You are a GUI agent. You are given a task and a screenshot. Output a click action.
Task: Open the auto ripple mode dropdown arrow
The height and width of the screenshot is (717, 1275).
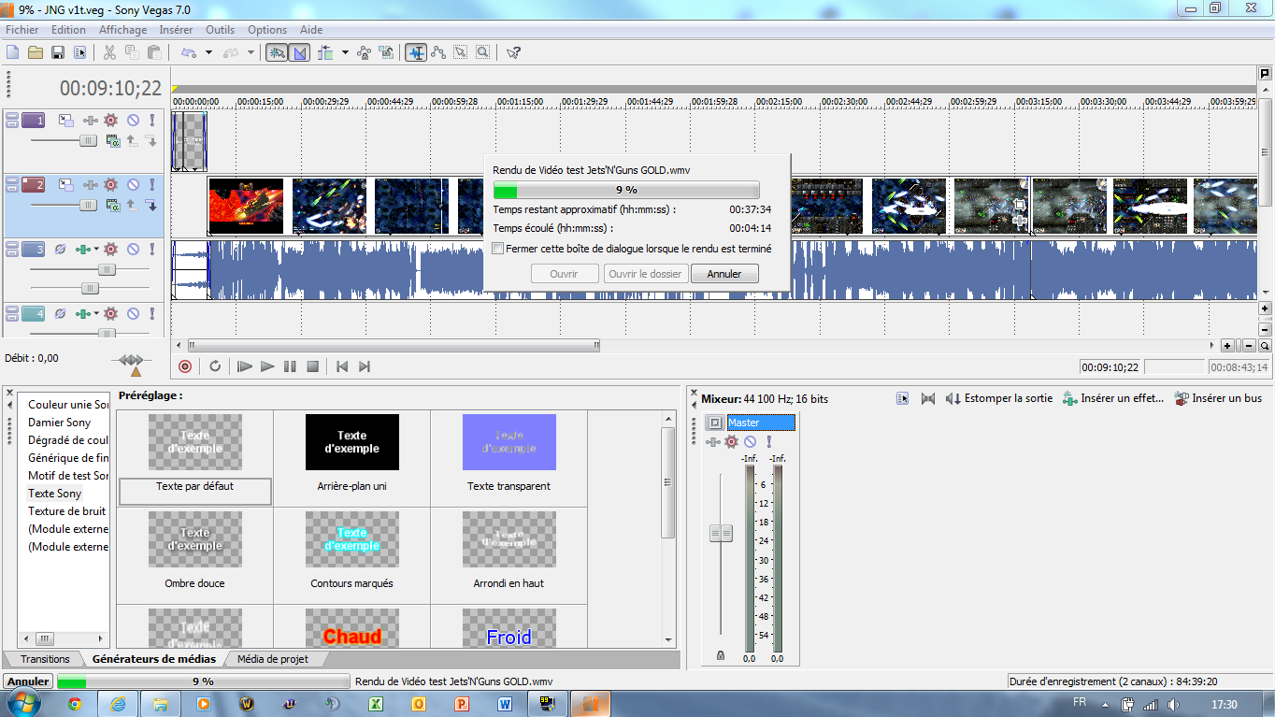[345, 52]
